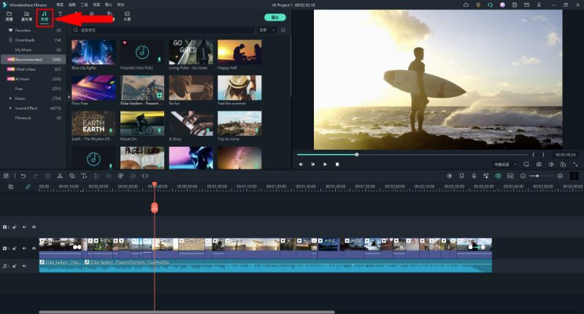The image size is (584, 314).
Task: Select the Recommended category
Action: pyautogui.click(x=34, y=59)
